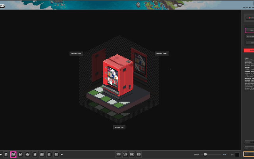This screenshot has height=159, width=254.
Task: Switch to the LS view
Action: click(x=125, y=155)
